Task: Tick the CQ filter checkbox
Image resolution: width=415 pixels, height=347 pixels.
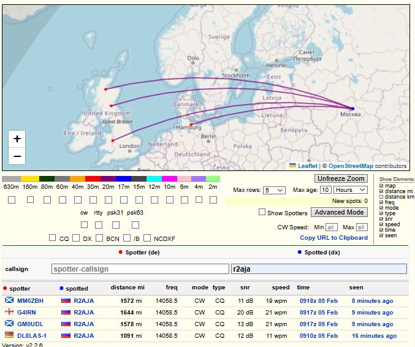Action: 52,238
